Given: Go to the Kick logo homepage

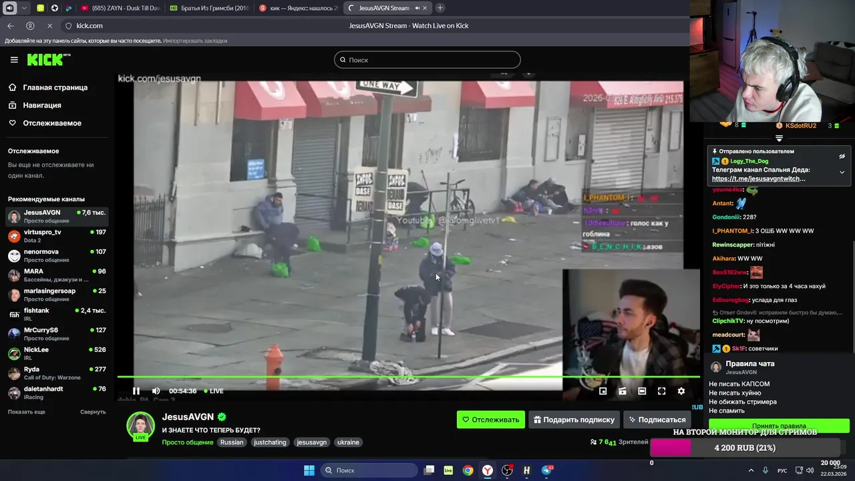Looking at the screenshot, I should pyautogui.click(x=48, y=59).
